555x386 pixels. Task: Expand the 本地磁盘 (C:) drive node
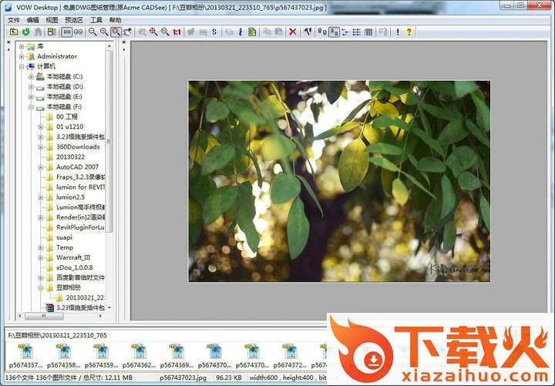31,76
